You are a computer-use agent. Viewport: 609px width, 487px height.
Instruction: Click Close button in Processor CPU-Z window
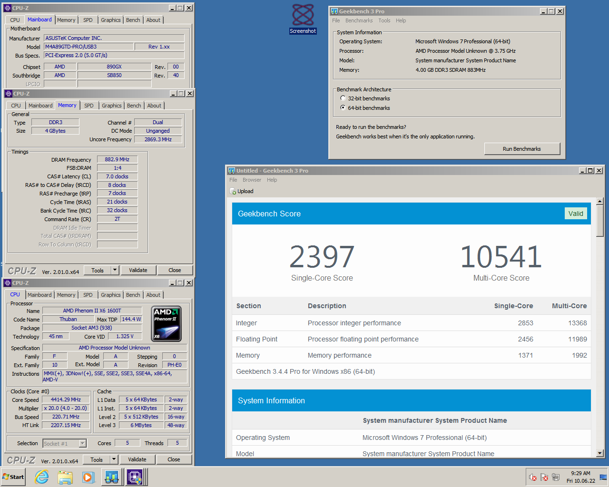tap(174, 459)
